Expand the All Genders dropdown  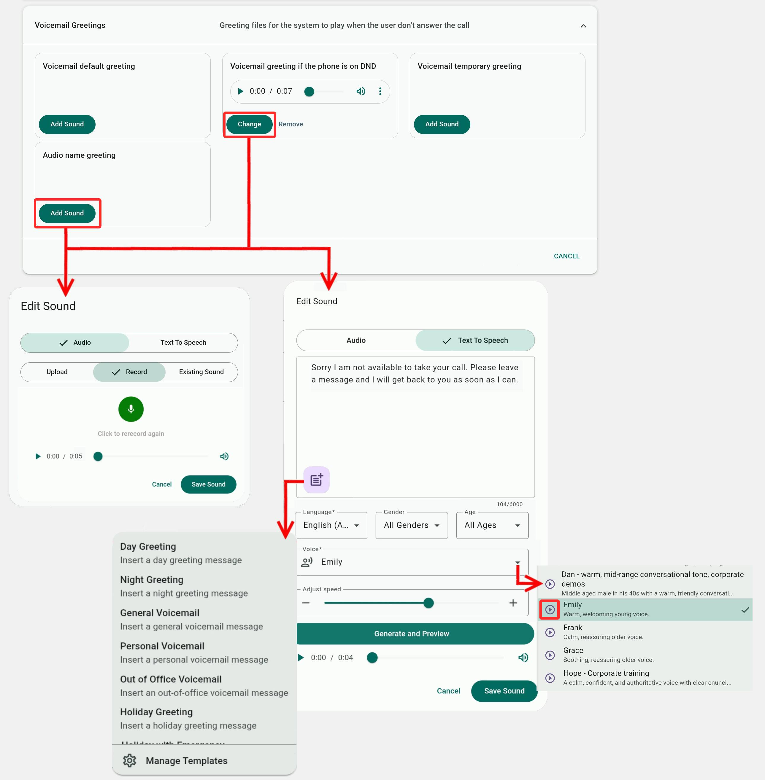(411, 525)
